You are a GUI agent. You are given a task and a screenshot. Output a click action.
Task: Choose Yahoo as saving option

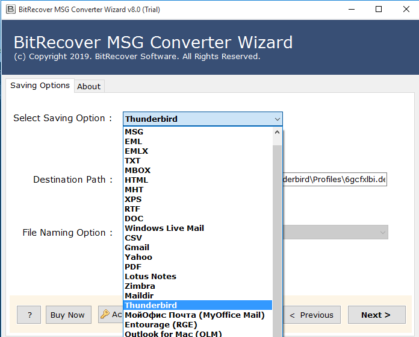(x=197, y=257)
